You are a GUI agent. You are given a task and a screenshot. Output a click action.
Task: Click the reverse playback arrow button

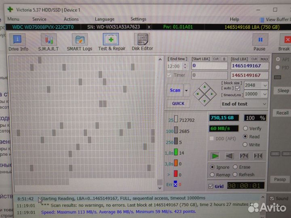[x=229, y=156]
